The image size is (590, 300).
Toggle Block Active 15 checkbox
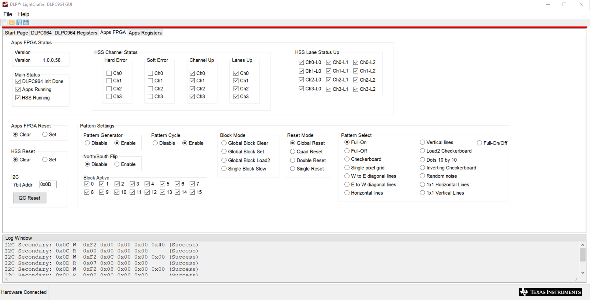point(192,192)
